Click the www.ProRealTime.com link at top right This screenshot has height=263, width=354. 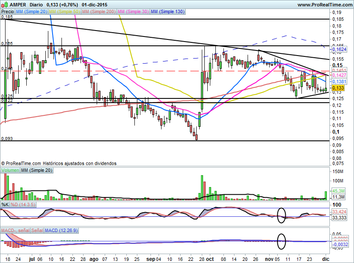point(324,5)
